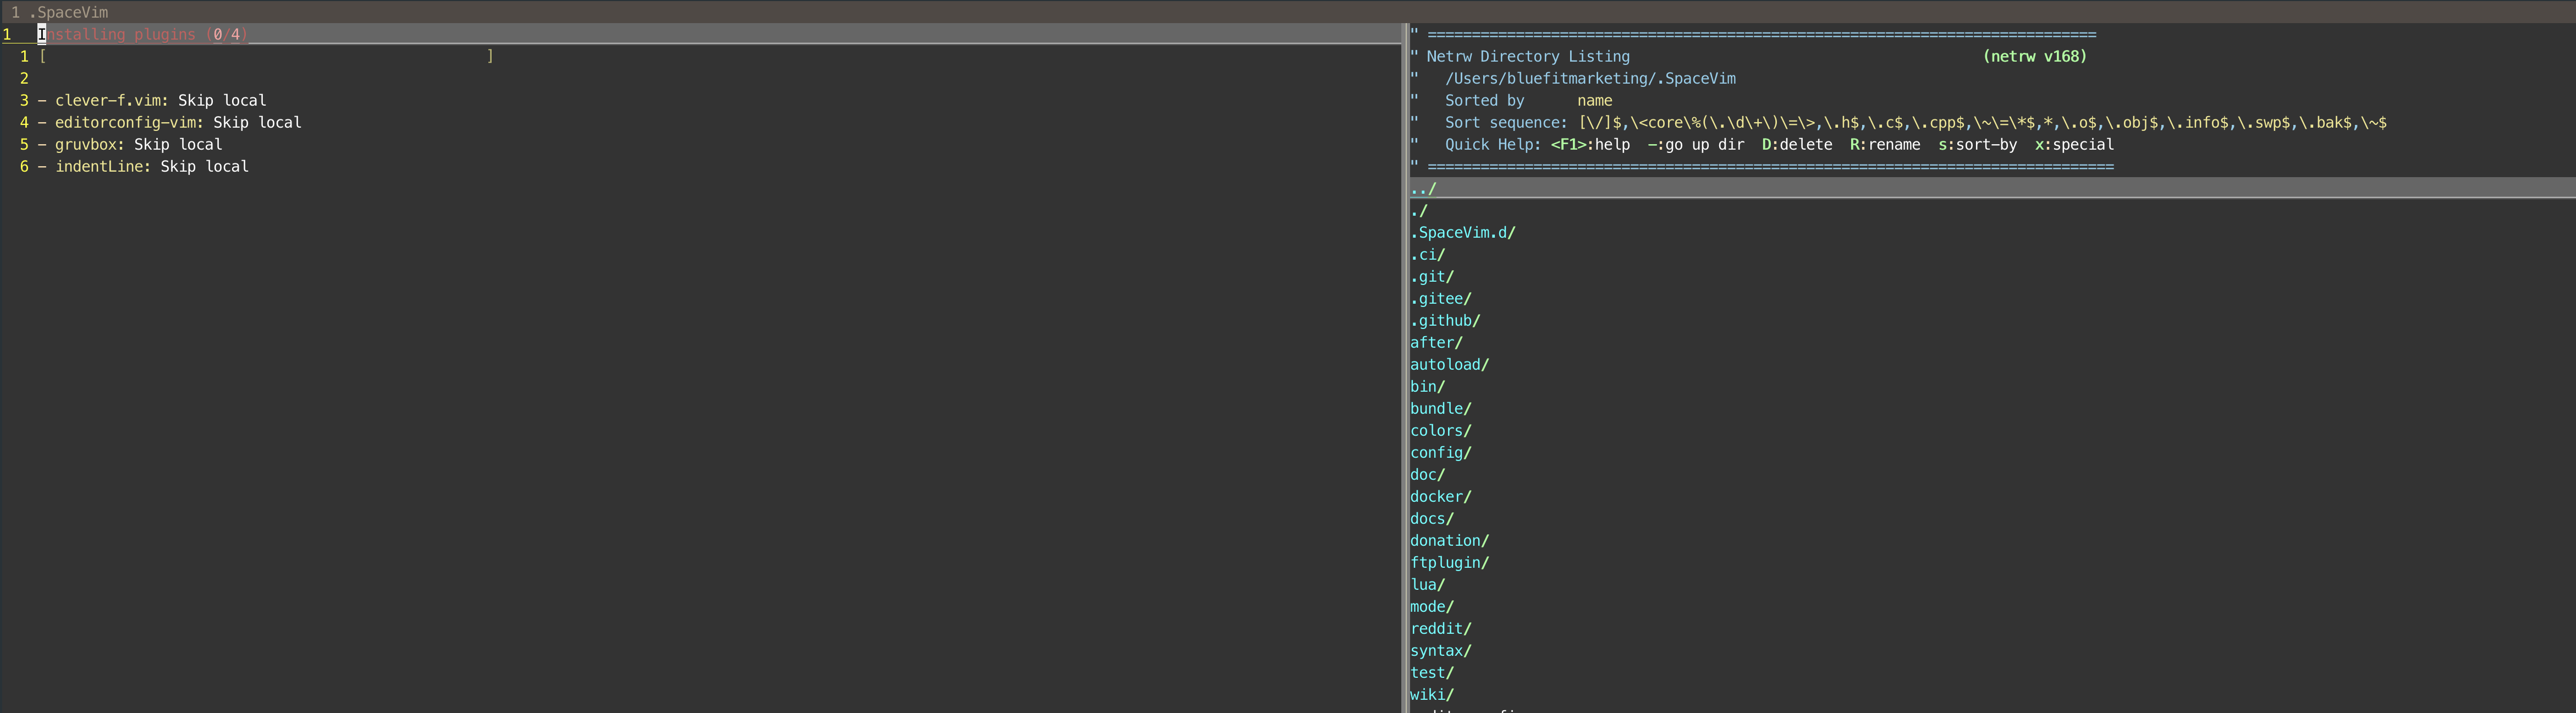Open the lua/ directory
Screen dimensions: 2576x713
coord(1428,584)
